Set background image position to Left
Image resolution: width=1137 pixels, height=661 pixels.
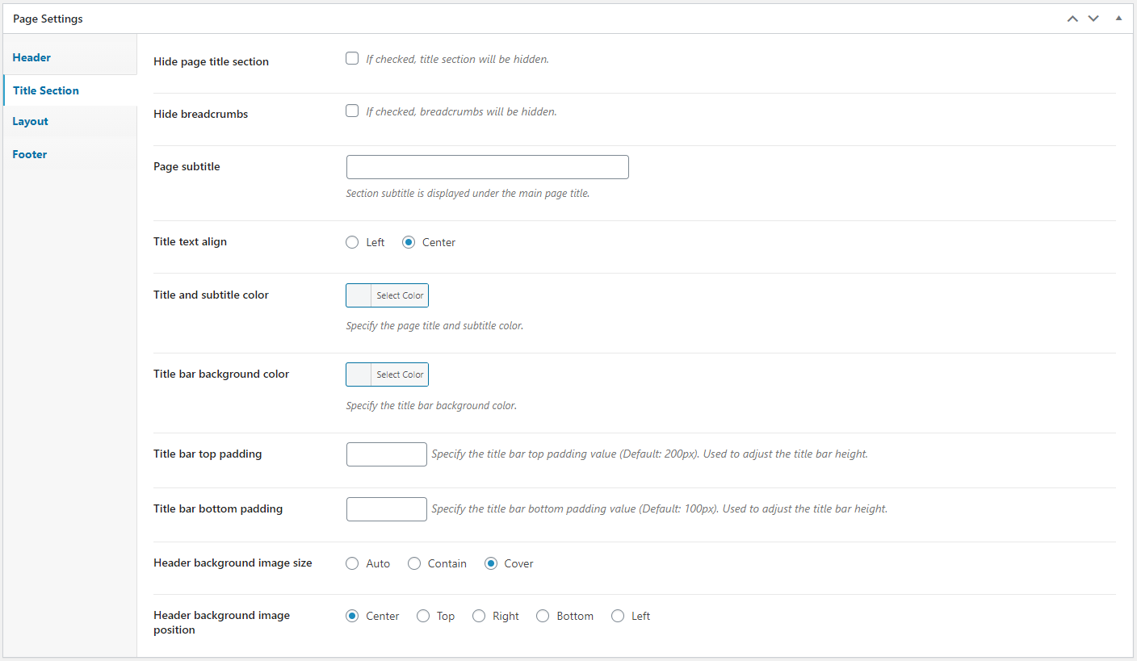pos(618,616)
